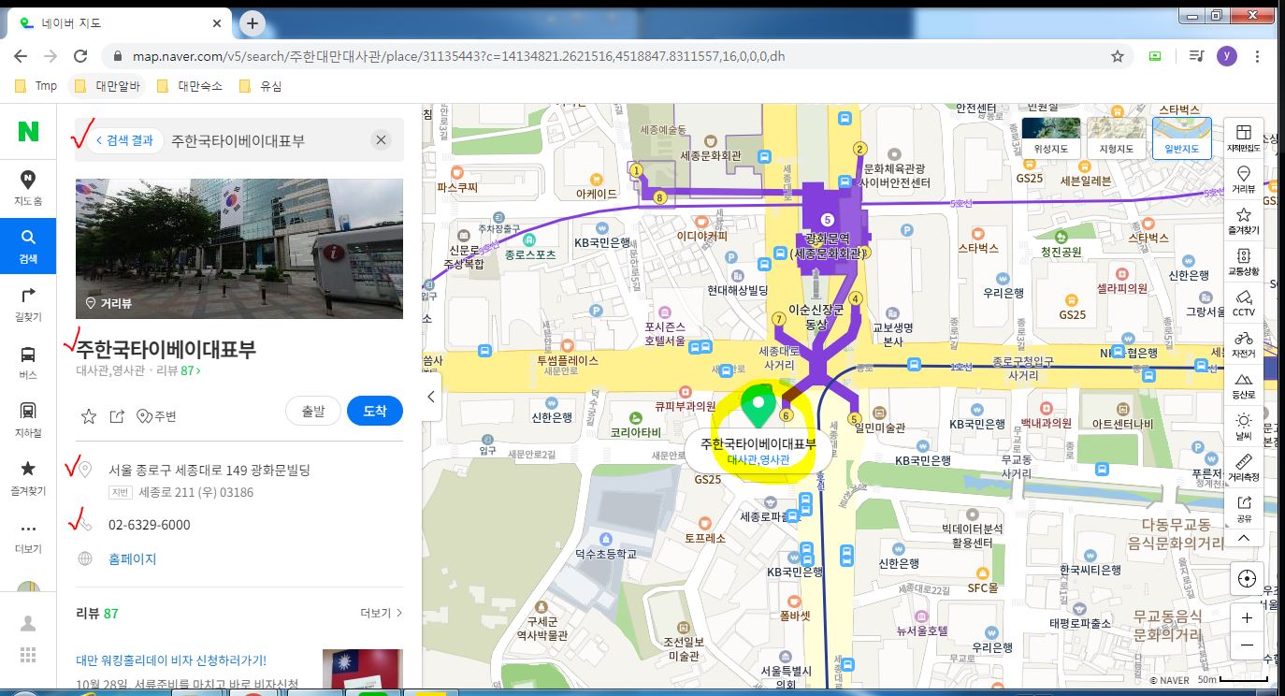
Task: Click the 일민미술관 map marker
Action: coord(880,420)
